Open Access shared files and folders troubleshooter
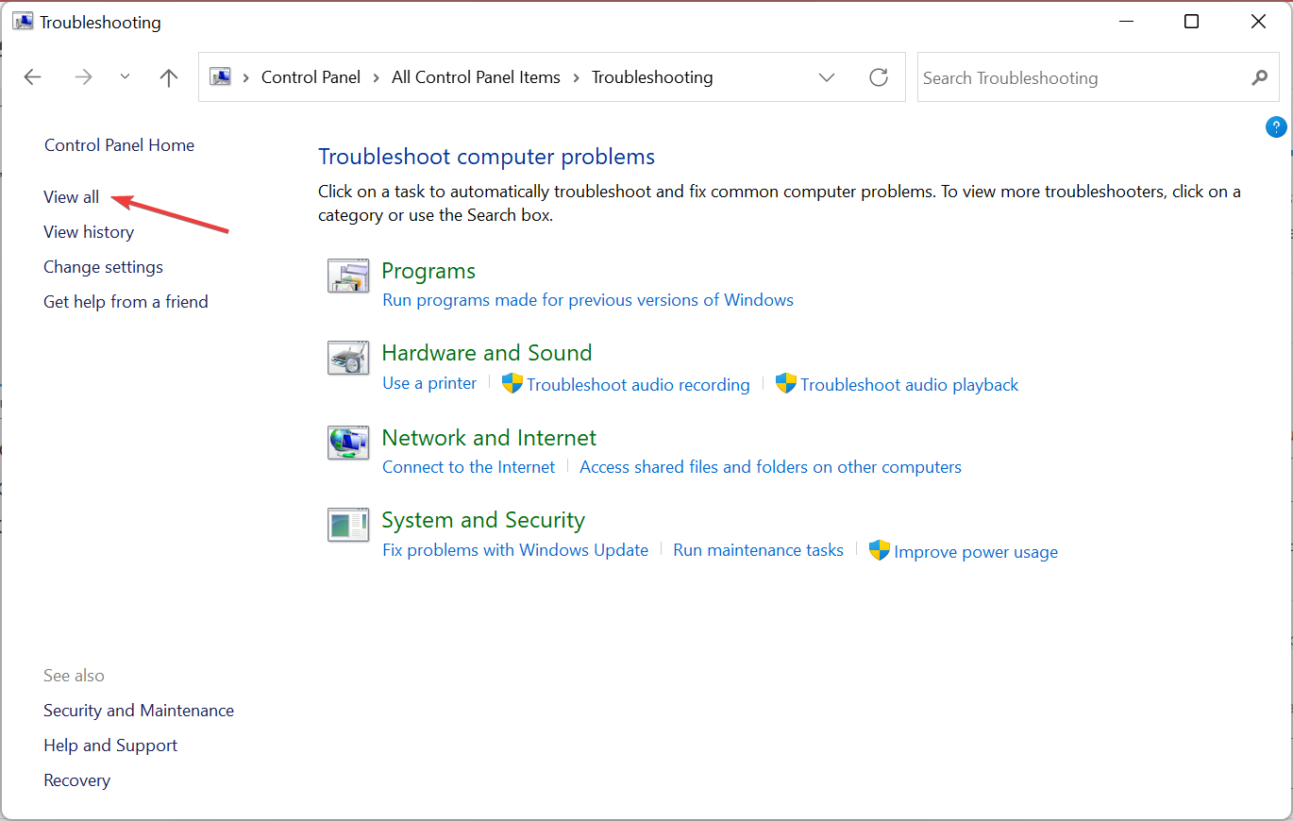The height and width of the screenshot is (821, 1293). click(770, 467)
